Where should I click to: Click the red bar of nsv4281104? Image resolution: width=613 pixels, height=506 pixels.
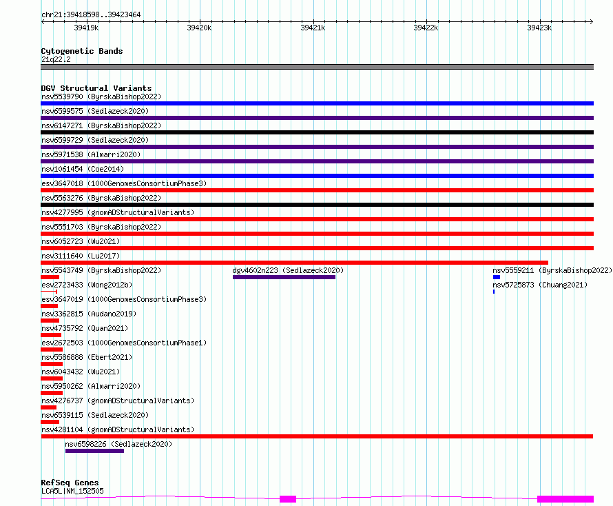[317, 436]
